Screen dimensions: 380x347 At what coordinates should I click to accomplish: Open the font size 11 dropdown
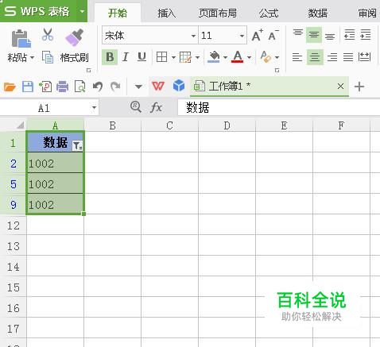coord(242,36)
